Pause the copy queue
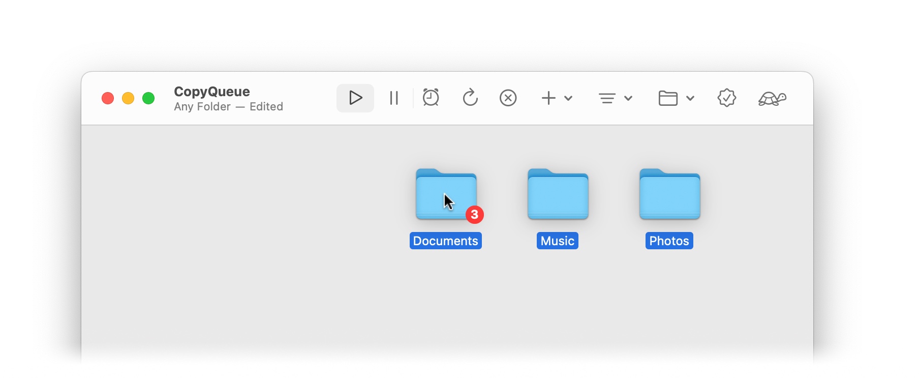The image size is (919, 378). click(x=394, y=98)
